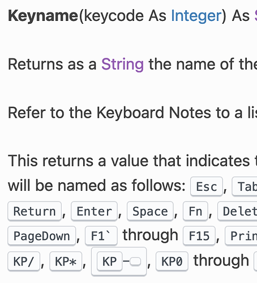Select the KP0 key label
The image size is (257, 283).
[172, 261]
